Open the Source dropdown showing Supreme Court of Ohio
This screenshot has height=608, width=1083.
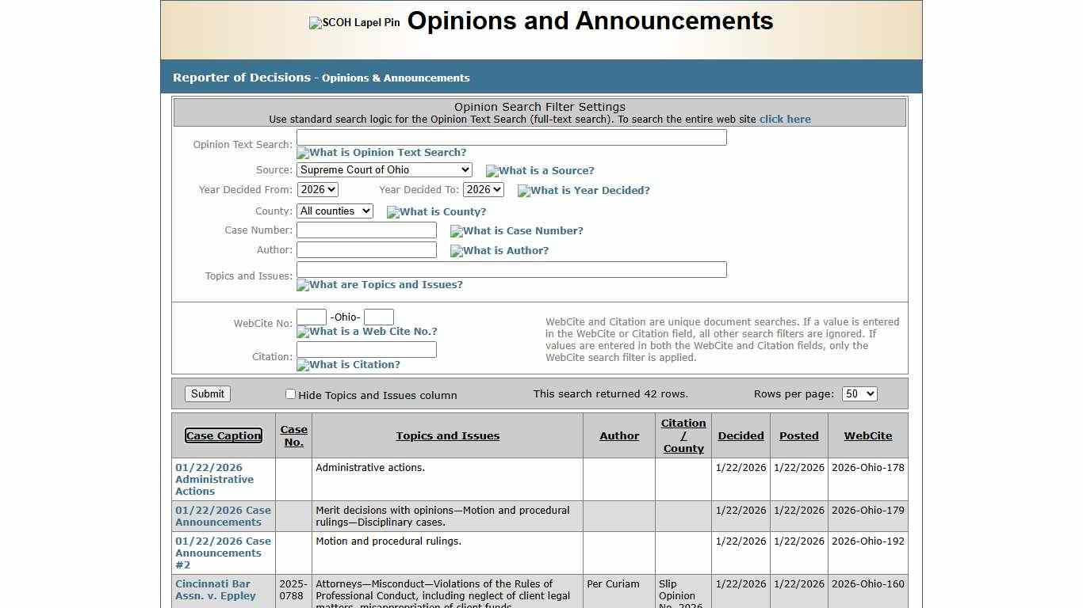tap(384, 169)
